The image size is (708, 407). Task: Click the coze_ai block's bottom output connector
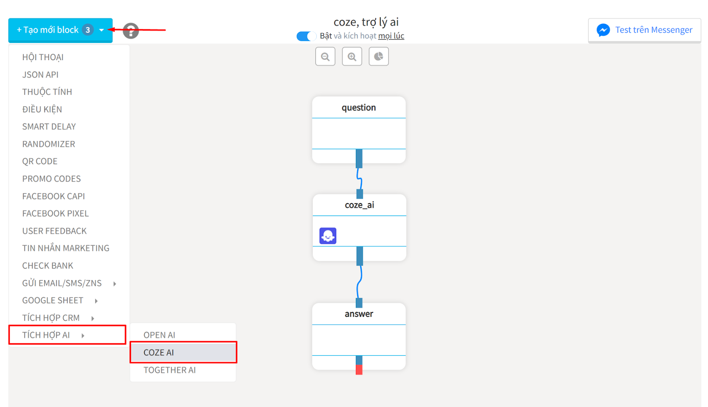point(360,256)
